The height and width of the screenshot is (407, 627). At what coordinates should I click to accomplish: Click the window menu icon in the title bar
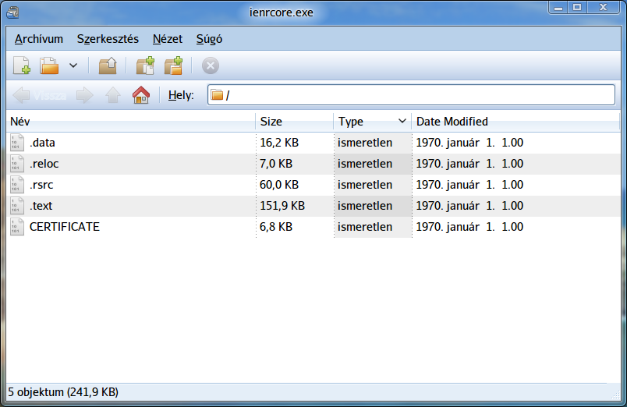(12, 12)
